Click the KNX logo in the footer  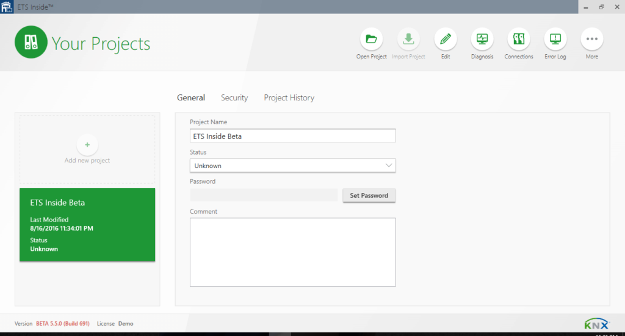(597, 324)
